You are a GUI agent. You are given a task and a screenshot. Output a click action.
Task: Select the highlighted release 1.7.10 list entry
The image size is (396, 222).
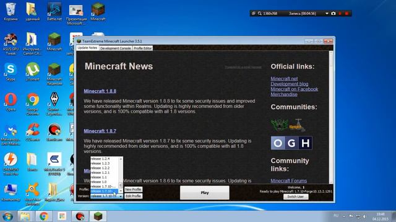pos(105,191)
